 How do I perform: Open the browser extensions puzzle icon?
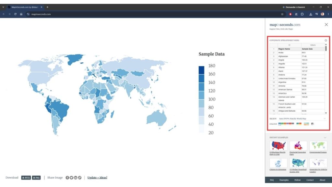click(x=302, y=14)
